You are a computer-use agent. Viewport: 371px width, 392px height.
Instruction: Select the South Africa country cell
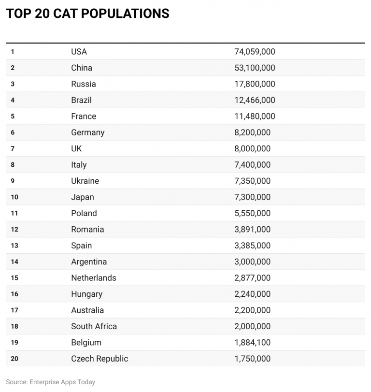(x=94, y=326)
